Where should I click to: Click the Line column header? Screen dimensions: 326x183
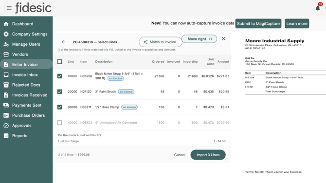click(71, 61)
